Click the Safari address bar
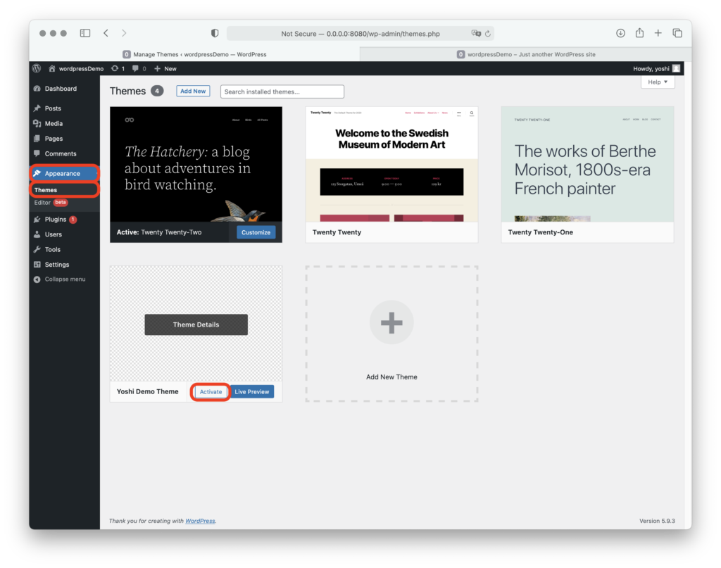The image size is (721, 568). coord(360,33)
